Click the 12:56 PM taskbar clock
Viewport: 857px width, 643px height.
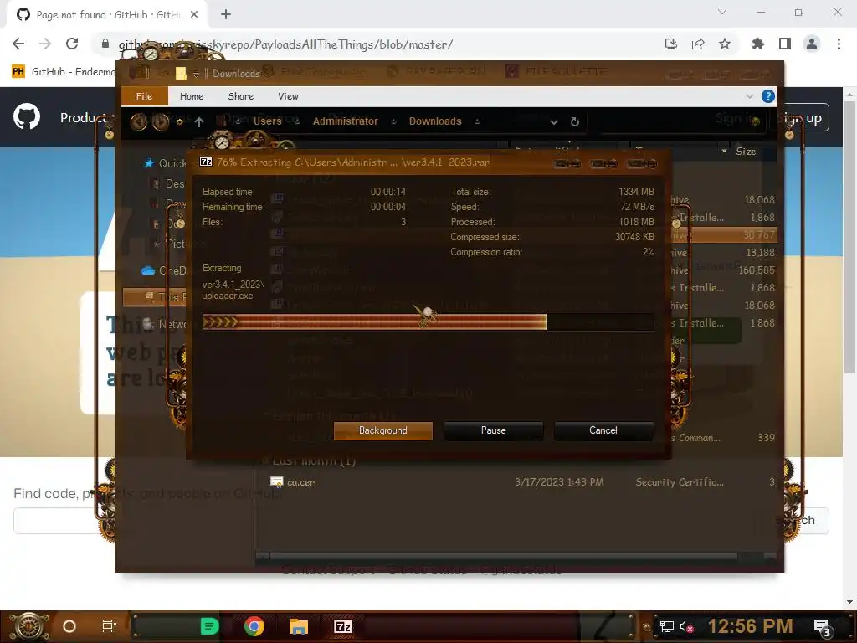point(750,626)
